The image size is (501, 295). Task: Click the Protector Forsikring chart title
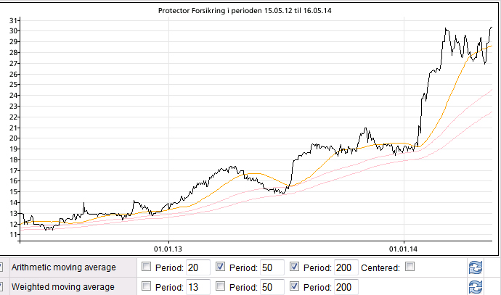(249, 11)
